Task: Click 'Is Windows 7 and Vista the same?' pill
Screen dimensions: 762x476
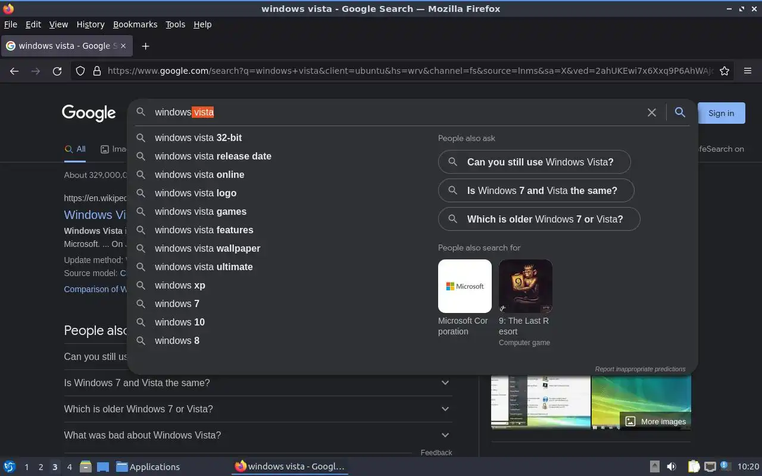Action: pos(536,190)
